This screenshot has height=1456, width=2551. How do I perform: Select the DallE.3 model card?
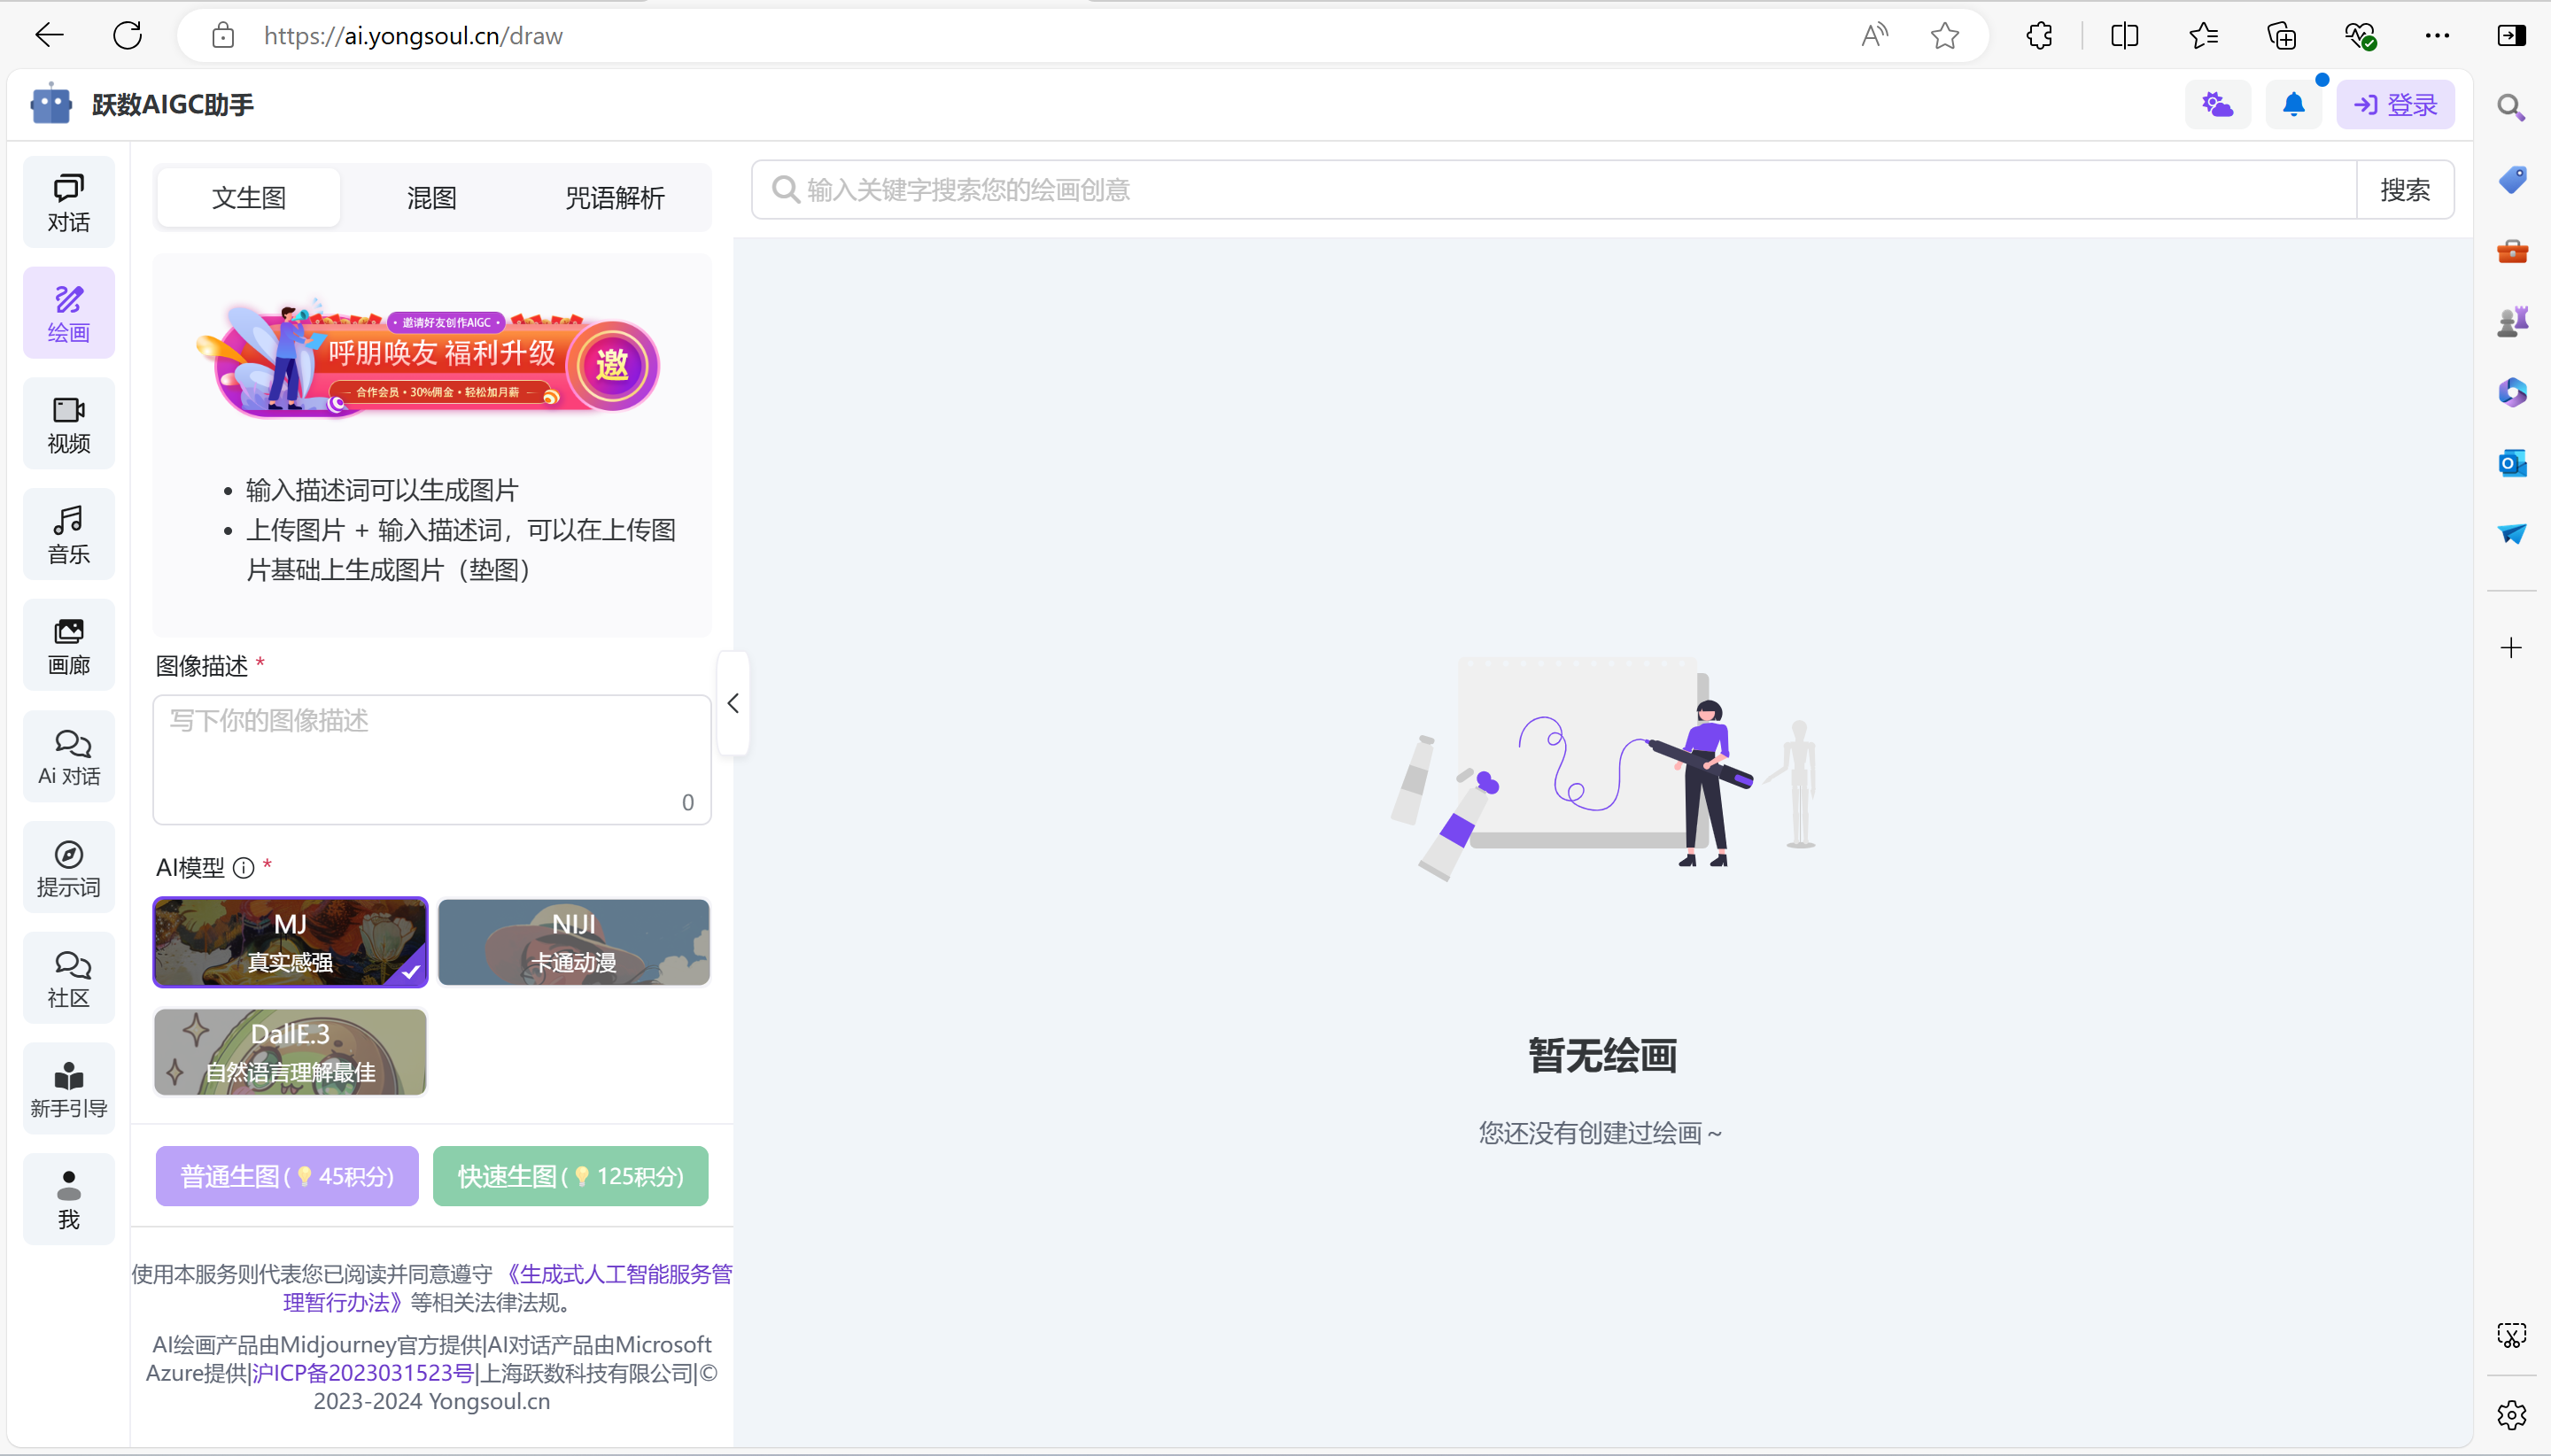click(290, 1052)
